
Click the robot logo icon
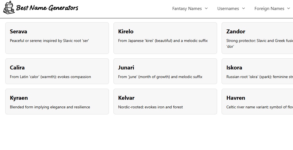9,7
